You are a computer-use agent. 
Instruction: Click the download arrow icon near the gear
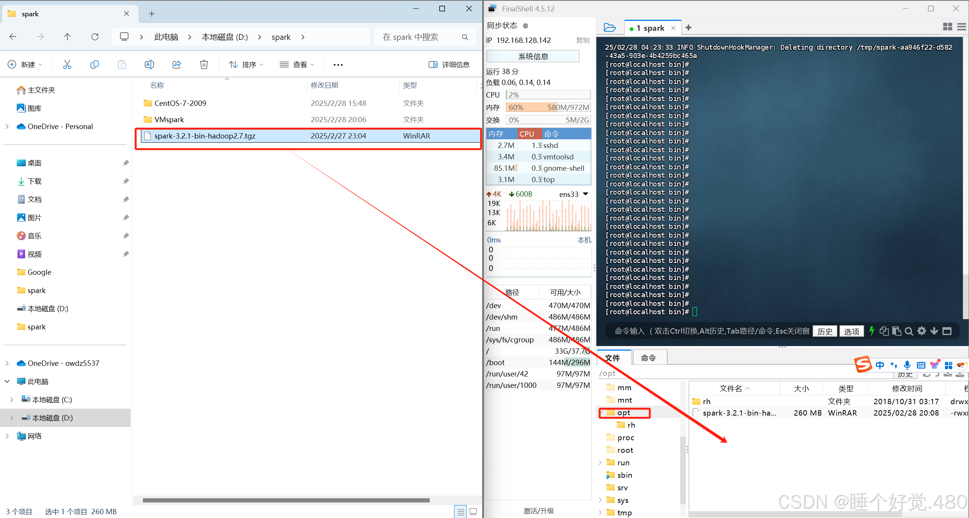pos(934,331)
